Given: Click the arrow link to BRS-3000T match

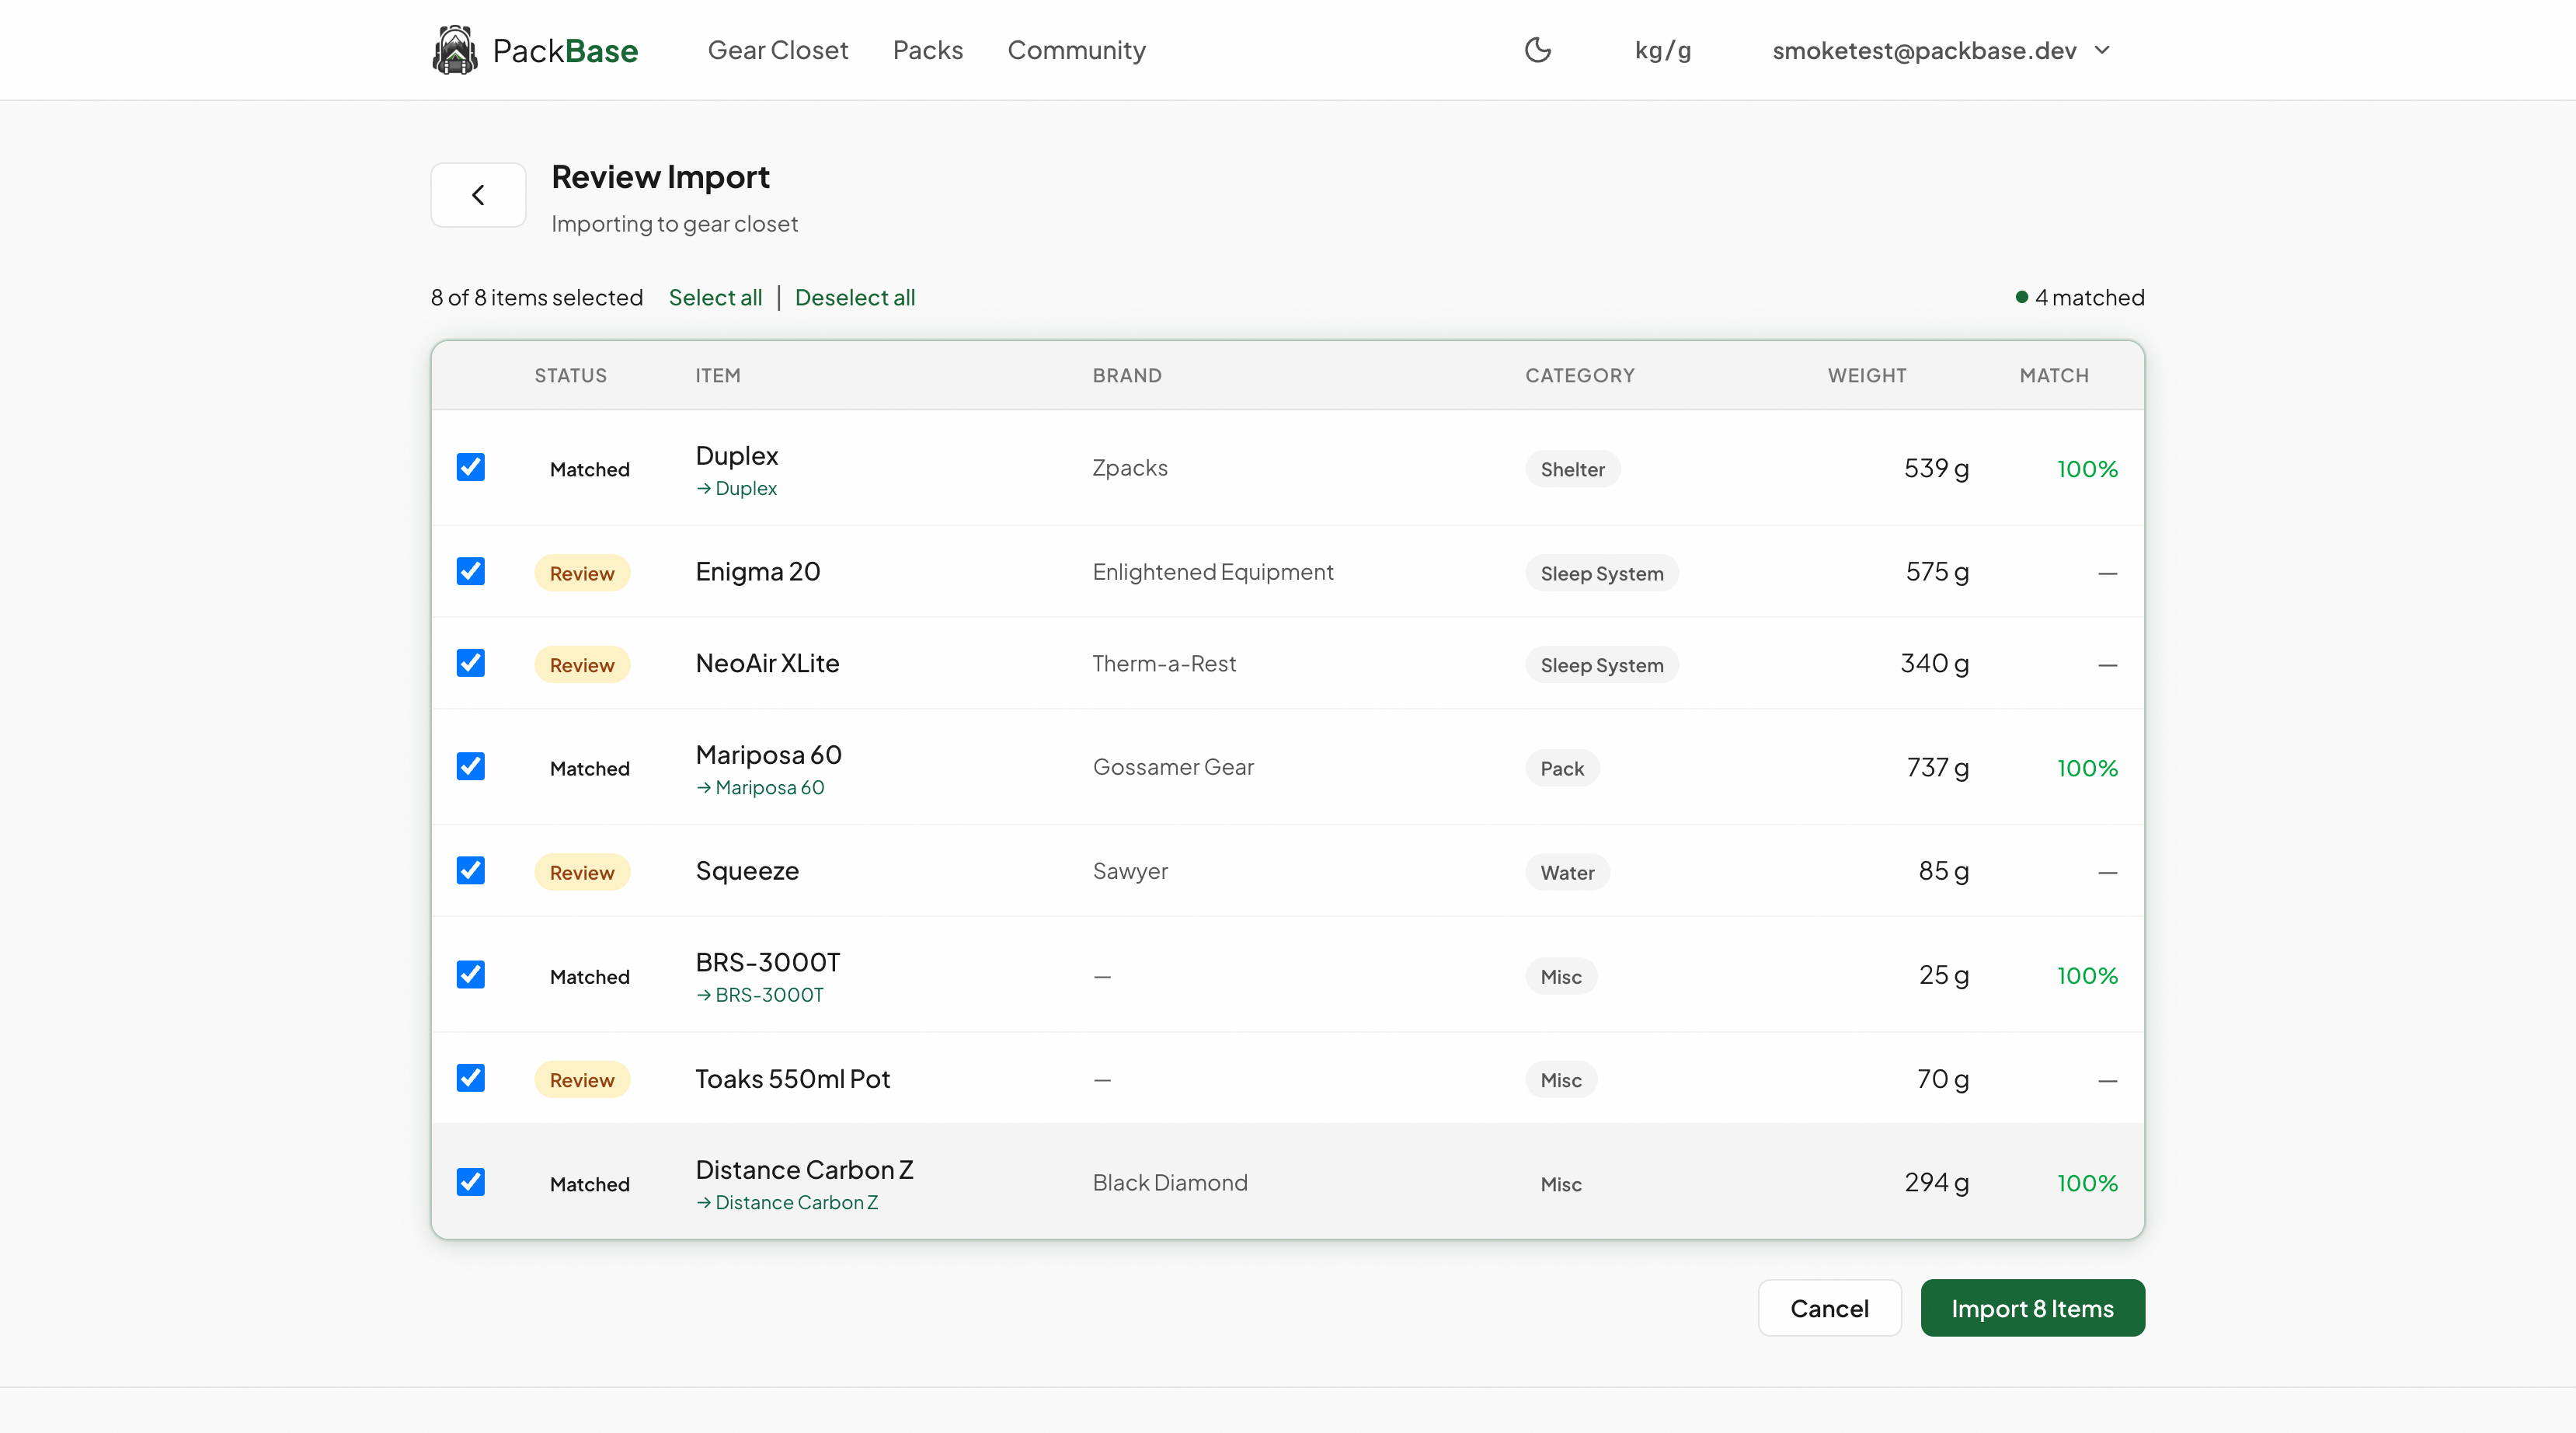Looking at the screenshot, I should (x=760, y=995).
